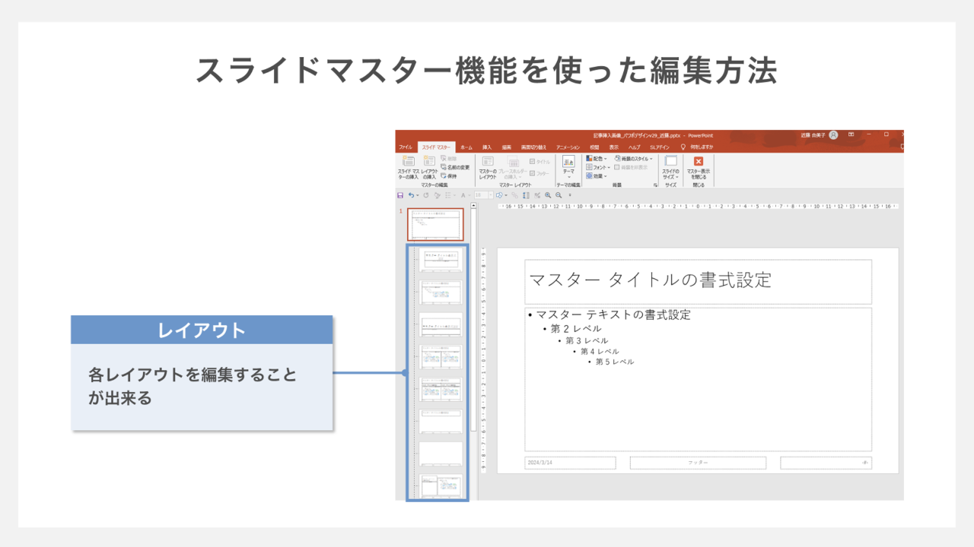Click マスター タイトルの書式設定 title placeholder
Screen dimensions: 974x547
pos(698,281)
